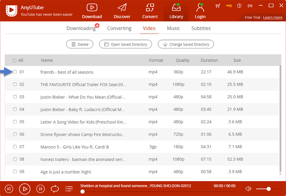Open the Discover section
Screen dimensions: 286x196
pyautogui.click(x=122, y=11)
